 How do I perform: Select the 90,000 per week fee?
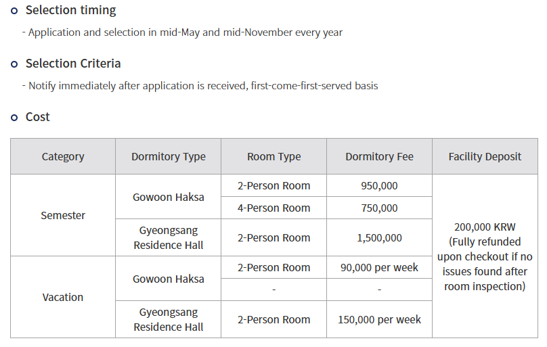379,268
